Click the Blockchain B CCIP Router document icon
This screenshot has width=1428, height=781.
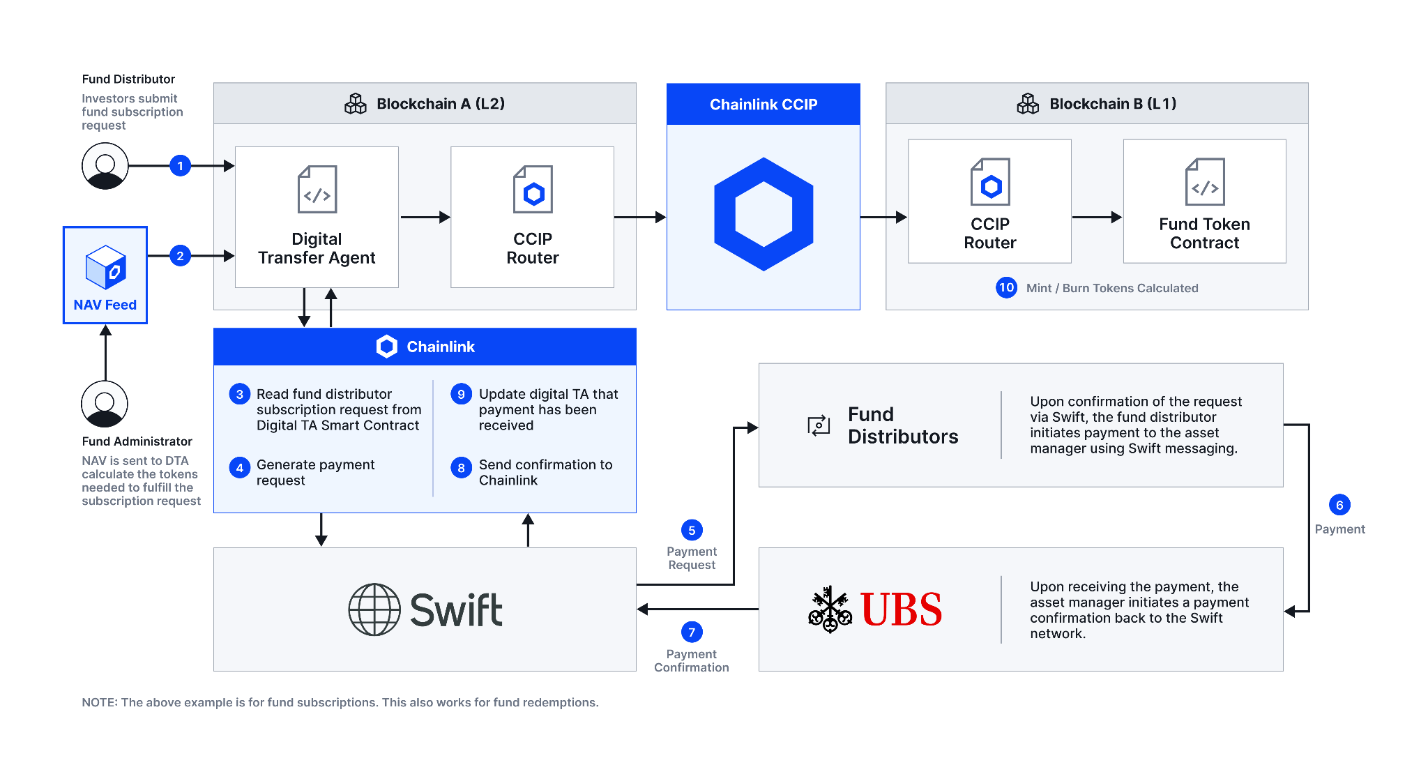(990, 181)
